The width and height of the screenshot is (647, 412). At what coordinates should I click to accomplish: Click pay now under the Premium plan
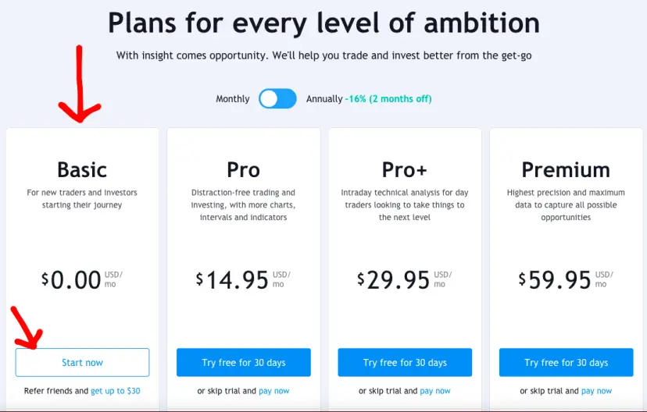point(597,391)
